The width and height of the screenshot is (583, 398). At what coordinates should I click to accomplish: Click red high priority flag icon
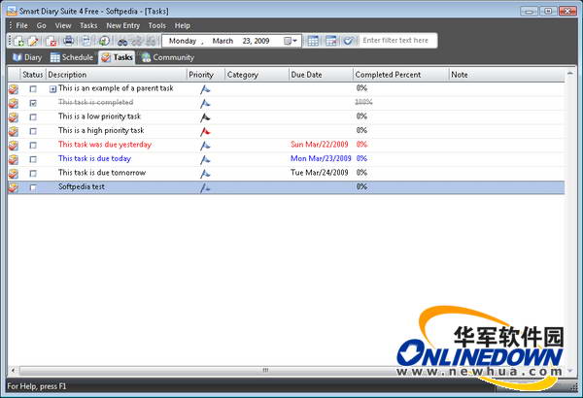(x=205, y=131)
